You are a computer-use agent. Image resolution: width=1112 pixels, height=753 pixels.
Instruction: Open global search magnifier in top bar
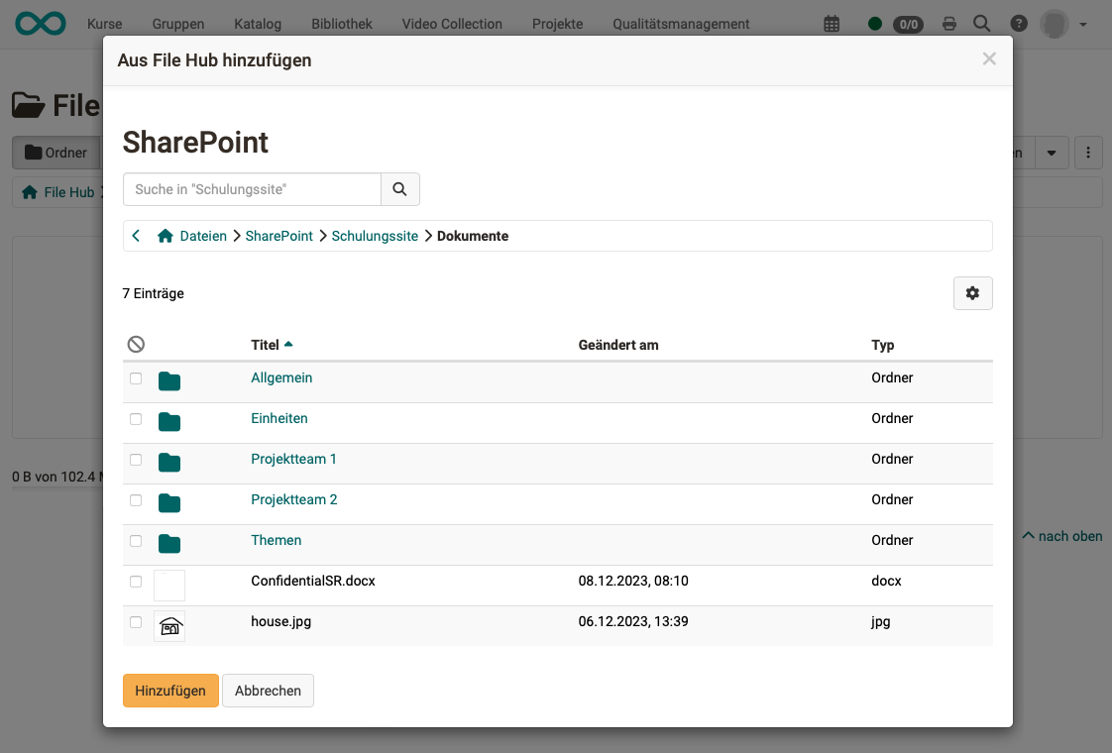982,23
